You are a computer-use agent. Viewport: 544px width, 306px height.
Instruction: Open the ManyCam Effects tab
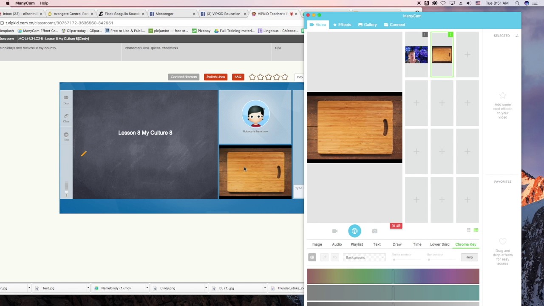342,25
